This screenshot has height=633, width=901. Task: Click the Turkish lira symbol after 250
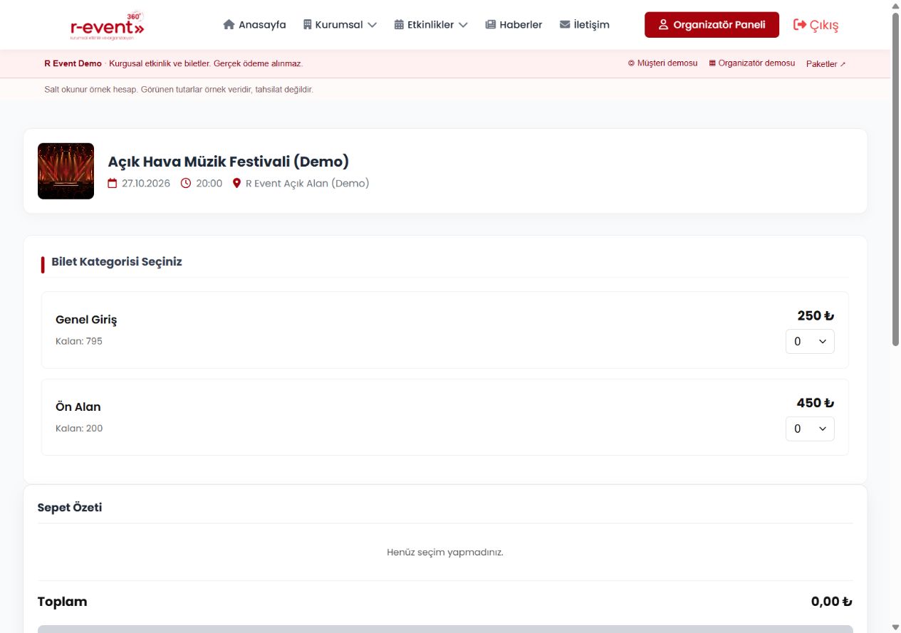[829, 316]
